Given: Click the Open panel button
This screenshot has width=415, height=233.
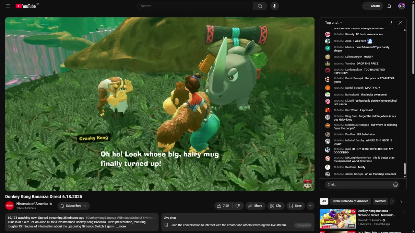Looking at the screenshot, I should pos(303,225).
